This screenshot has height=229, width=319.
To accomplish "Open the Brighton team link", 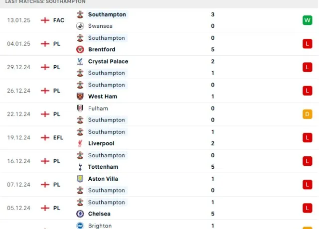I will click(100, 226).
